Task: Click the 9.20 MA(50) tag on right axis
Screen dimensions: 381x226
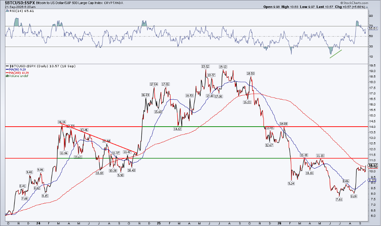Action: (x=372, y=180)
